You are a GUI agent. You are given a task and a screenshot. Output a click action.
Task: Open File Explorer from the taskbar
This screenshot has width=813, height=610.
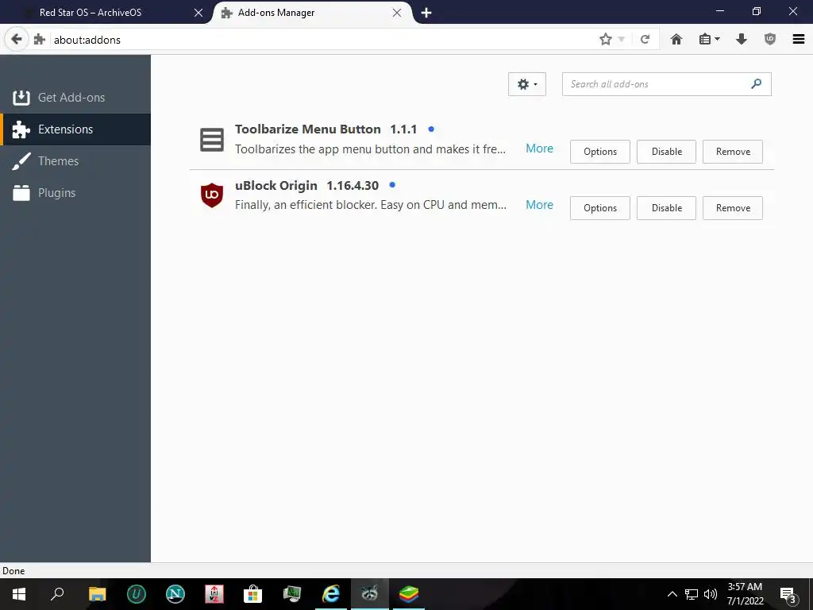click(x=97, y=594)
